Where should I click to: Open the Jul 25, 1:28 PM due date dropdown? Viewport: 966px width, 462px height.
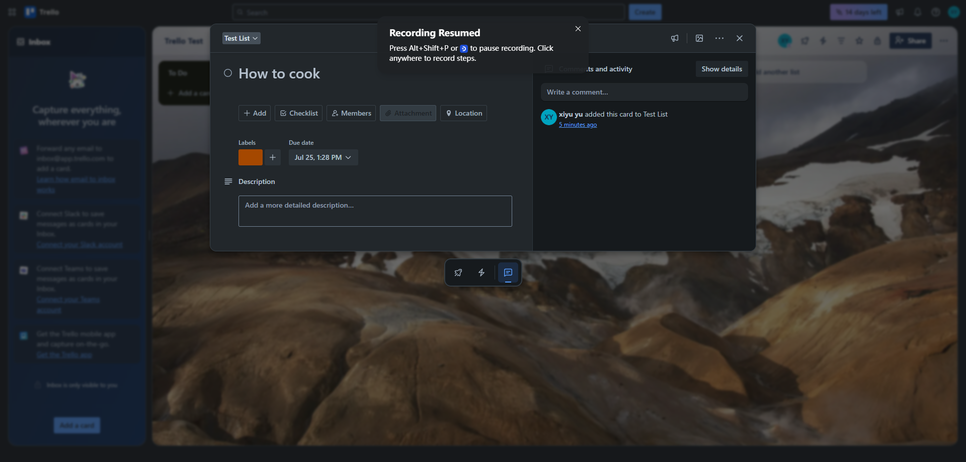coord(324,157)
